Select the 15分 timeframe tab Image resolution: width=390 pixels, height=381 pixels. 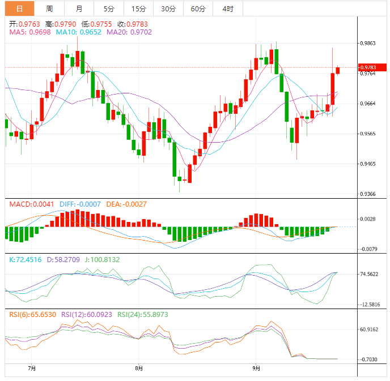pos(138,8)
